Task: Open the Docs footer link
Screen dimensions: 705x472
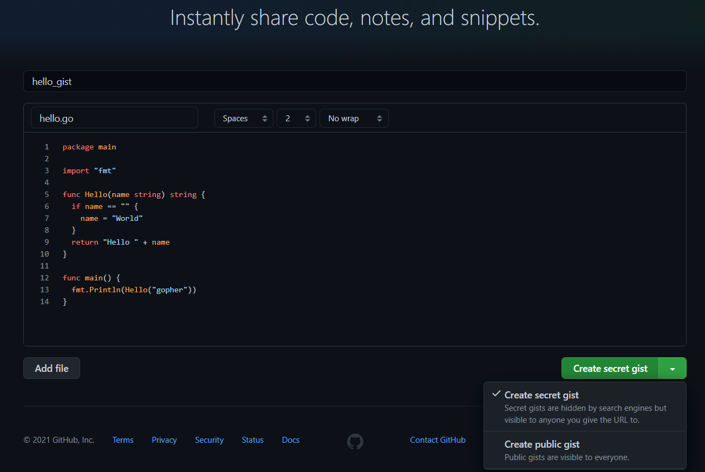Action: pyautogui.click(x=291, y=440)
